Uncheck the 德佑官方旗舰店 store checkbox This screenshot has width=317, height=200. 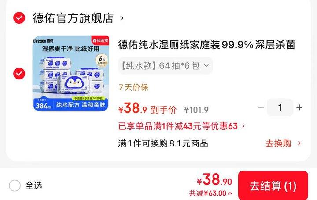pyautogui.click(x=19, y=18)
